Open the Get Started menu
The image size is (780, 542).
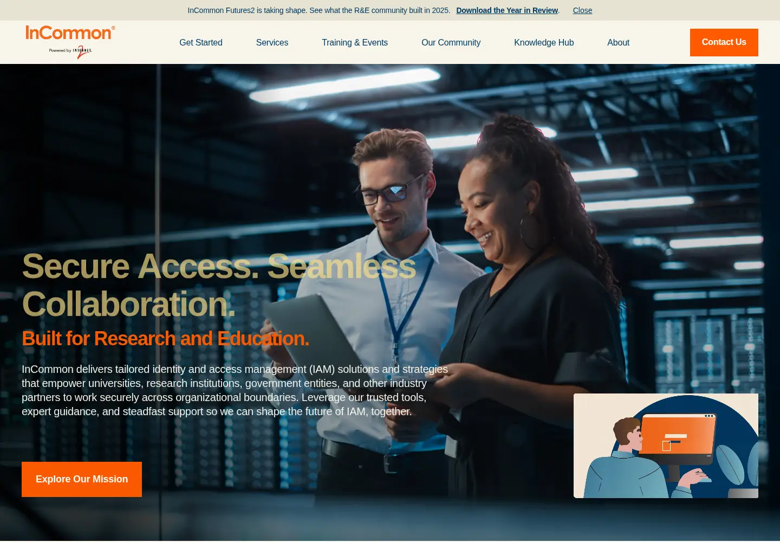click(201, 43)
